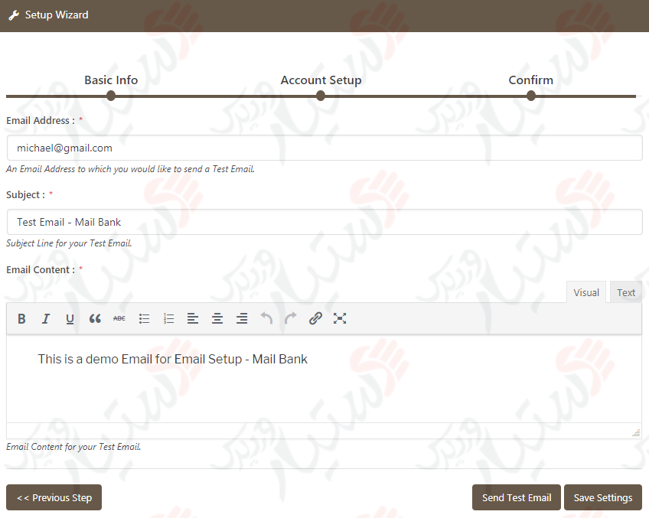The width and height of the screenshot is (649, 518).
Task: Enter distraction-free fullscreen writing mode
Action: pos(340,318)
